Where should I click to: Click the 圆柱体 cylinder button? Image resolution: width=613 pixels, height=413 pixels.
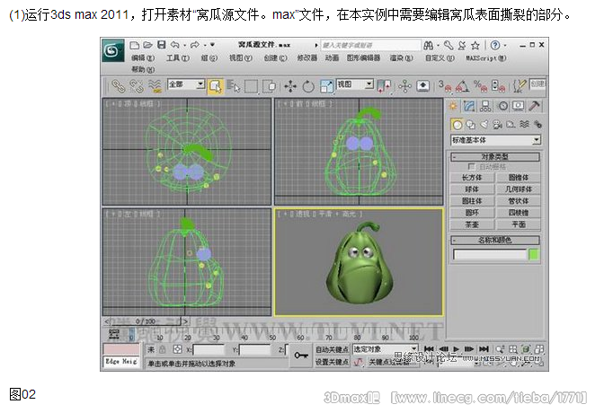(472, 201)
